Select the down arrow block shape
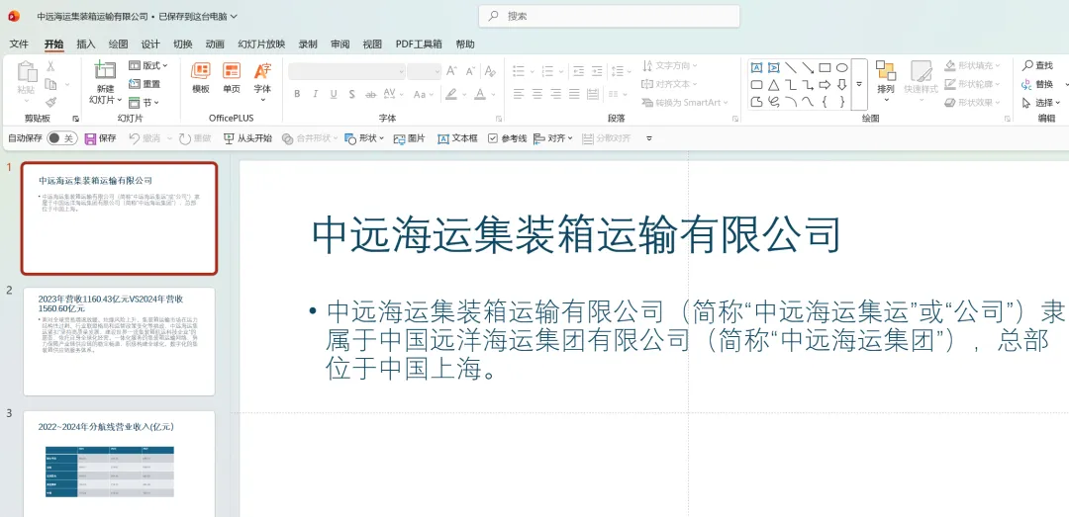 [x=842, y=85]
